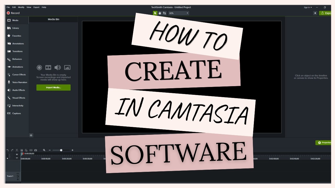Select the arrow edit mode tool

coord(155,13)
